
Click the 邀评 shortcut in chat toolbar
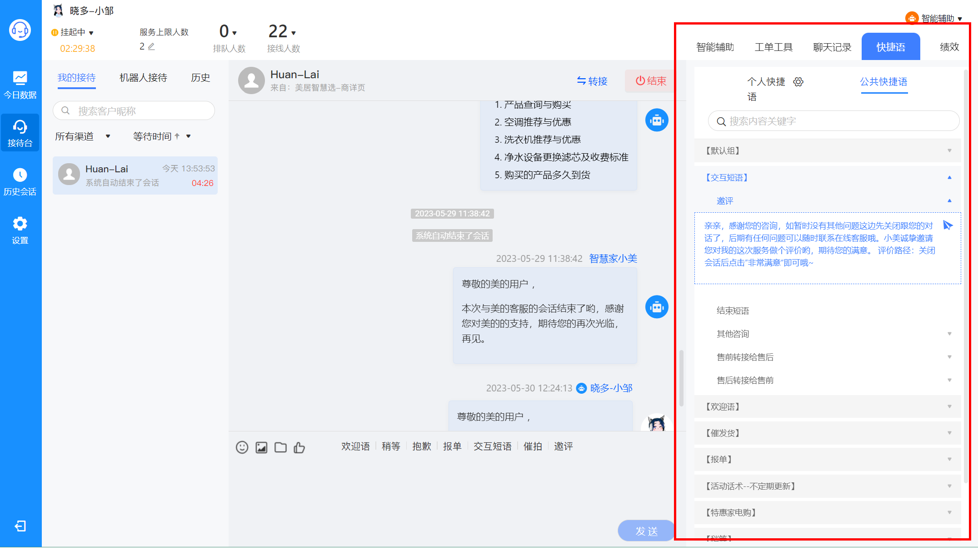click(x=564, y=446)
